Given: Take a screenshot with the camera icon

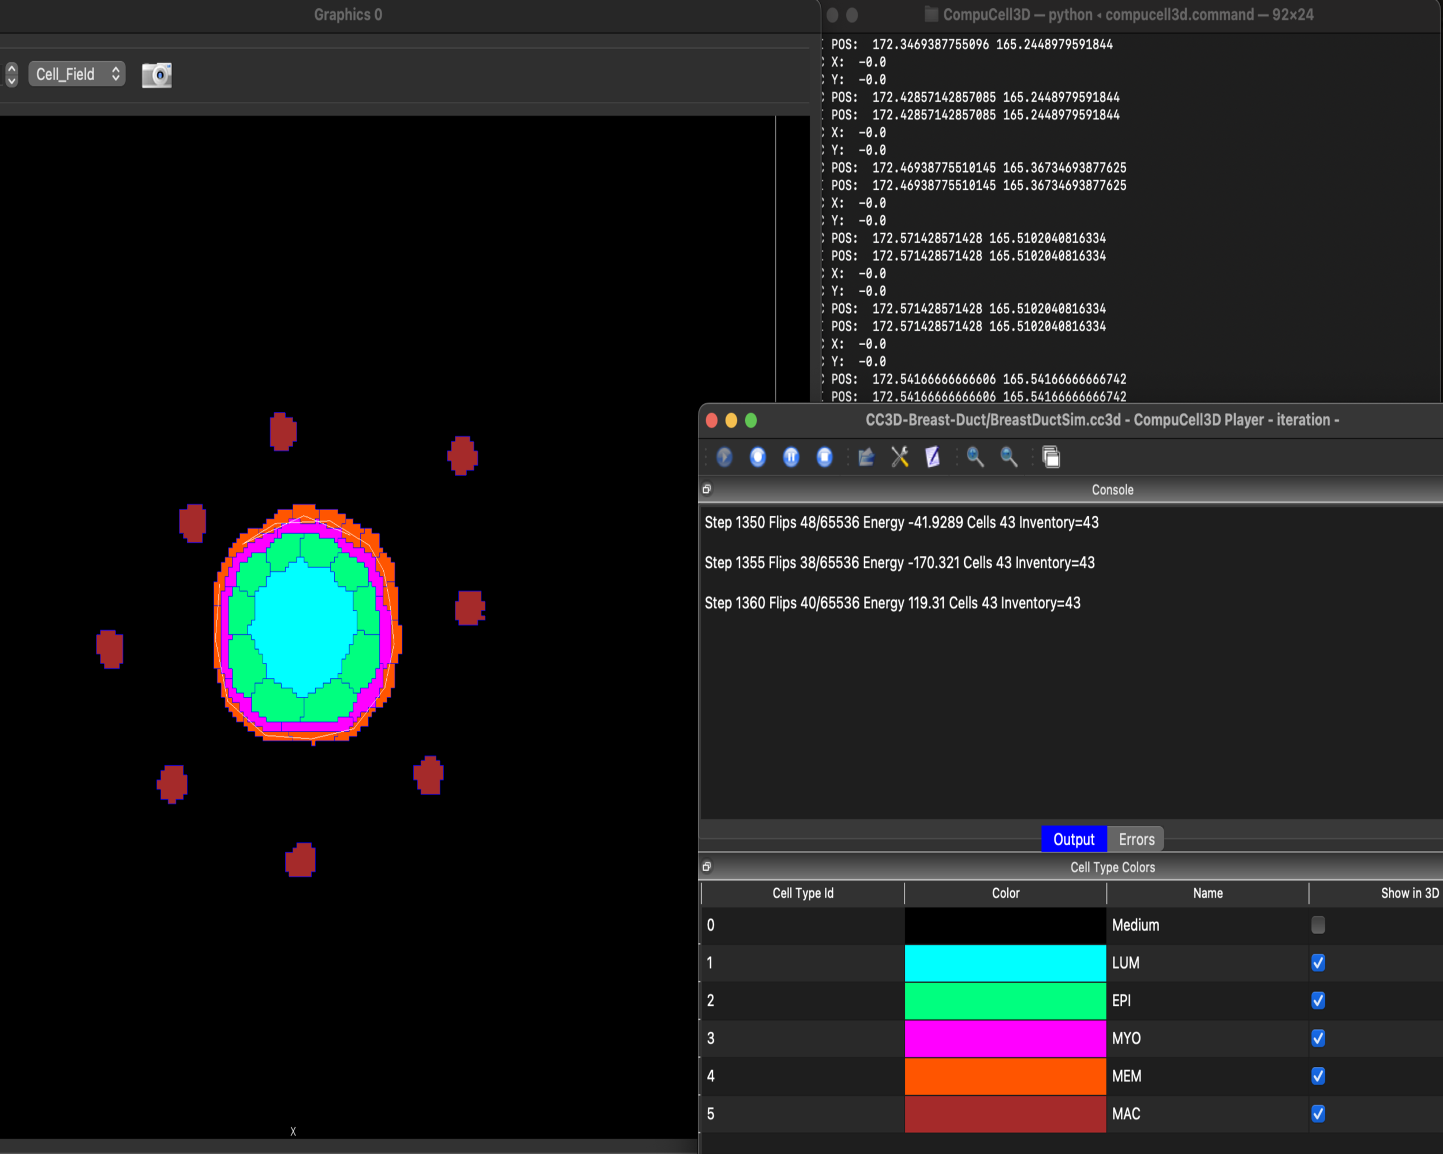Looking at the screenshot, I should coord(157,74).
